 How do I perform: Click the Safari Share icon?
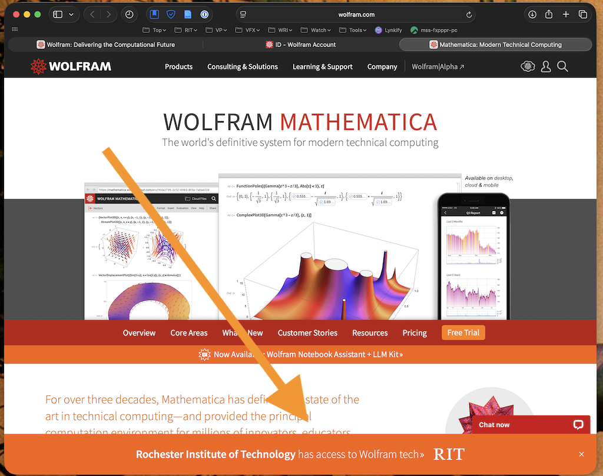click(x=549, y=15)
